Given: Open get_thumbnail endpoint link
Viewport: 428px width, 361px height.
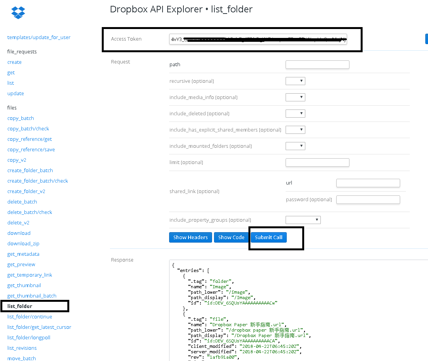Looking at the screenshot, I should [24, 286].
